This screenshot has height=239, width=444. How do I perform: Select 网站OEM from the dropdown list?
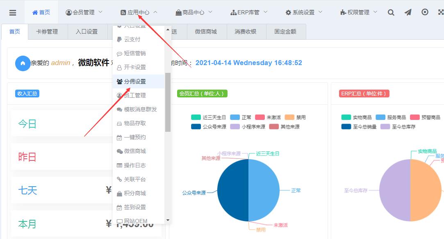[x=139, y=221]
